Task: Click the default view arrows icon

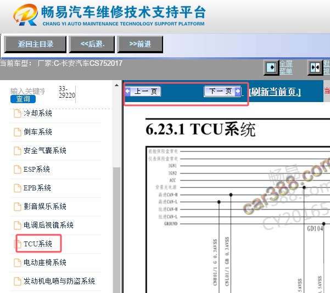Action: [x=315, y=67]
